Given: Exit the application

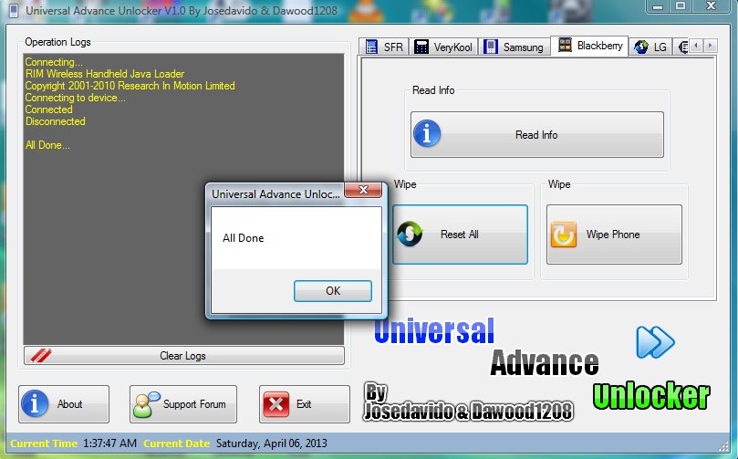Looking at the screenshot, I should click(304, 404).
